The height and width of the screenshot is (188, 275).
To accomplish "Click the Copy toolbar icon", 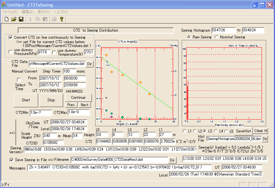I will (38, 19).
